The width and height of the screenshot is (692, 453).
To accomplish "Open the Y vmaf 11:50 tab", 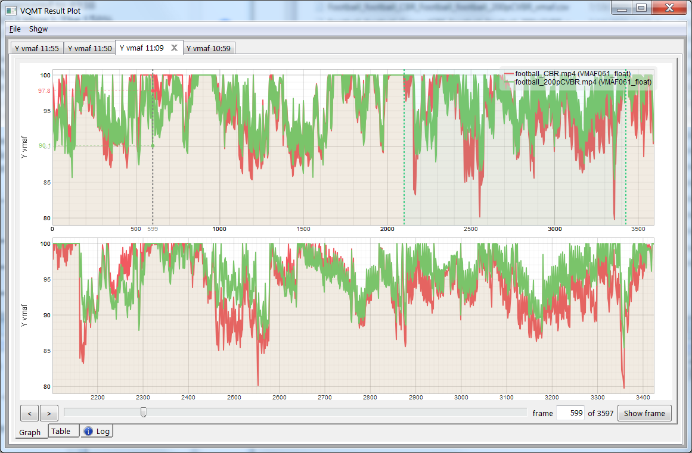I will [89, 49].
